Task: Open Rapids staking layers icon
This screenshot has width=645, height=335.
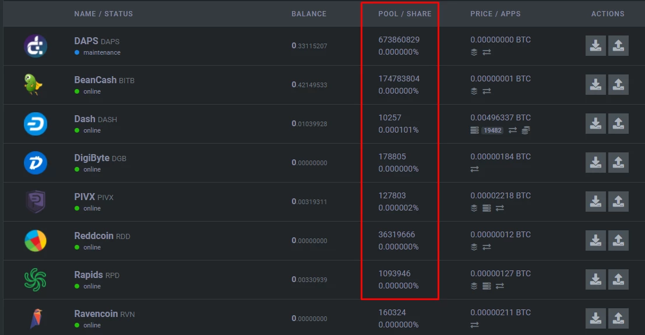Action: pyautogui.click(x=474, y=286)
